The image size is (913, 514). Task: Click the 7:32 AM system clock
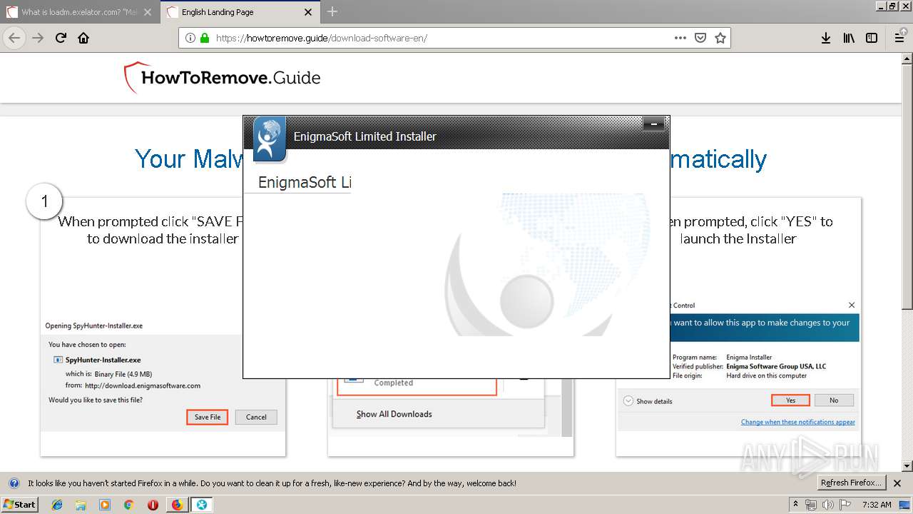(x=876, y=505)
